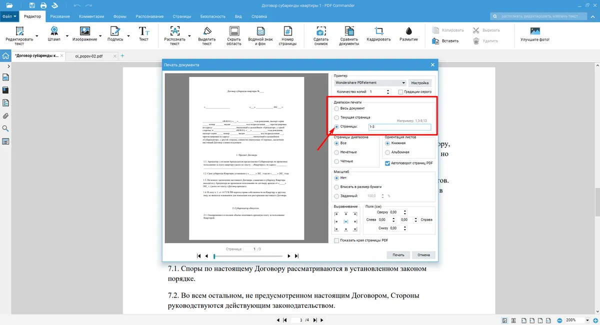Click the Улучшите фото! icon
The width and height of the screenshot is (600, 325).
[x=535, y=31]
